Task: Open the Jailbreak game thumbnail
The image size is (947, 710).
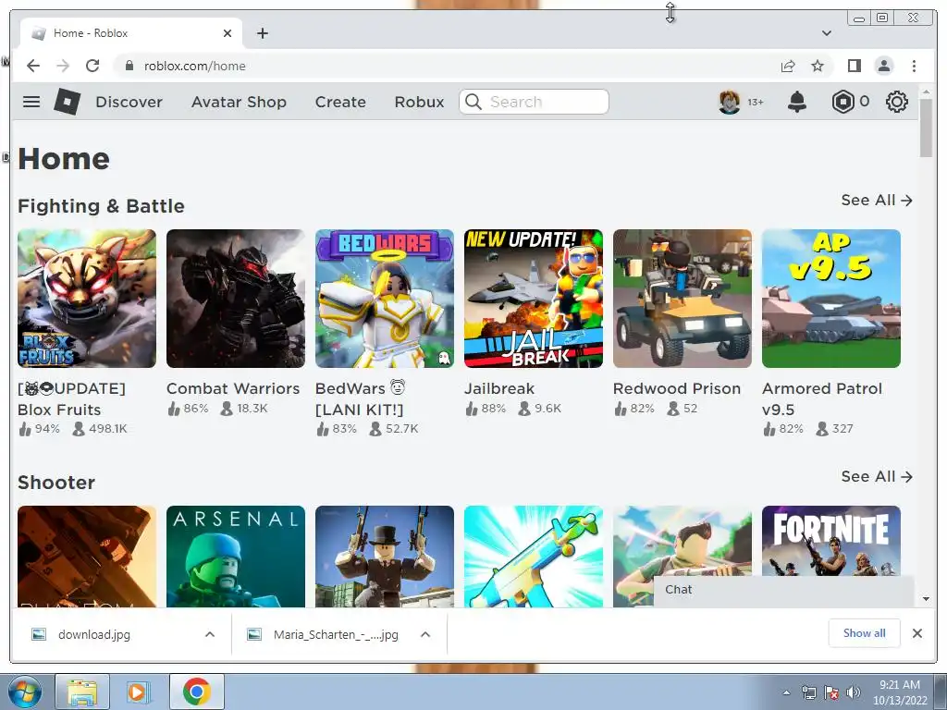Action: tap(534, 299)
